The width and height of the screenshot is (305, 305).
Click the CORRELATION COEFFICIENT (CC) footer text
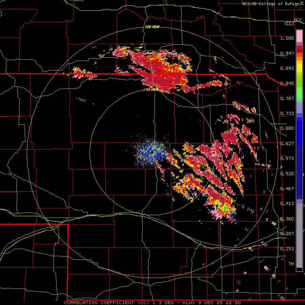click(x=107, y=303)
